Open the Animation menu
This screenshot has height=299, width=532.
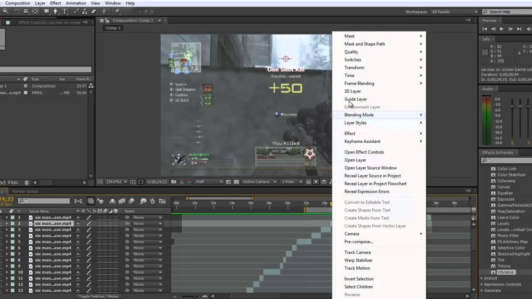coord(76,3)
